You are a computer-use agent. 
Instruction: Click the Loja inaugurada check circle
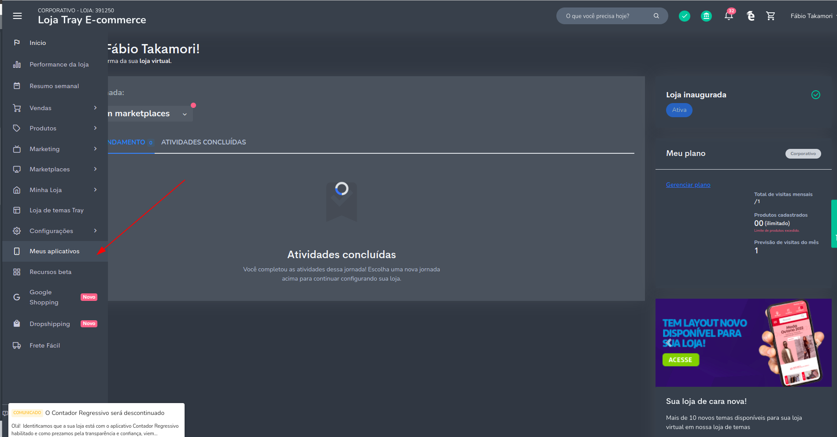coord(815,95)
